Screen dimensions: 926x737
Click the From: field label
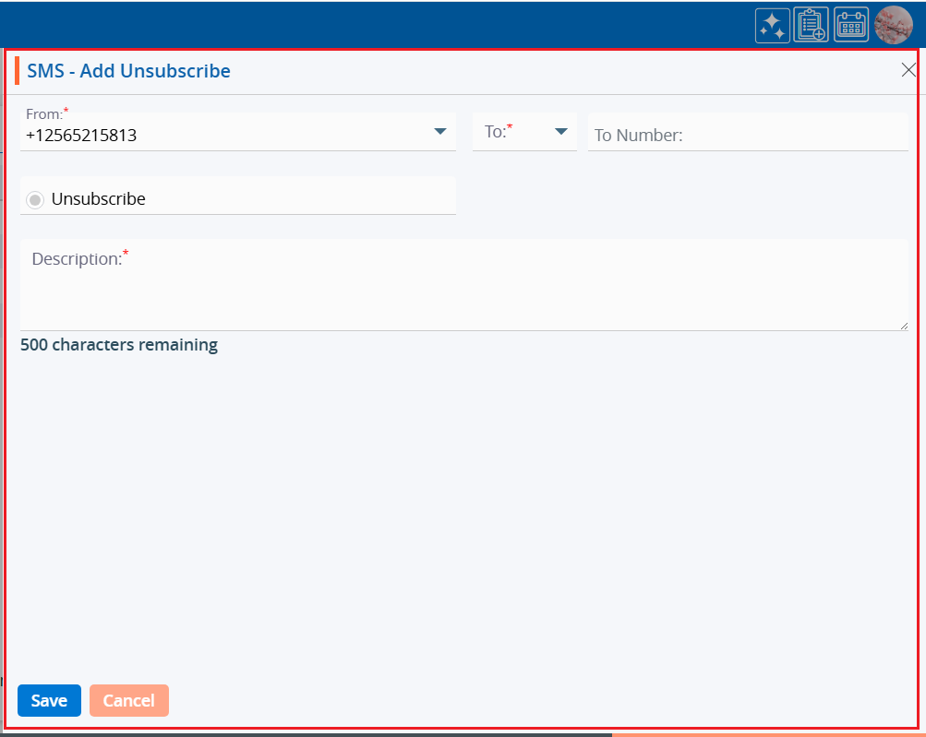click(x=44, y=114)
